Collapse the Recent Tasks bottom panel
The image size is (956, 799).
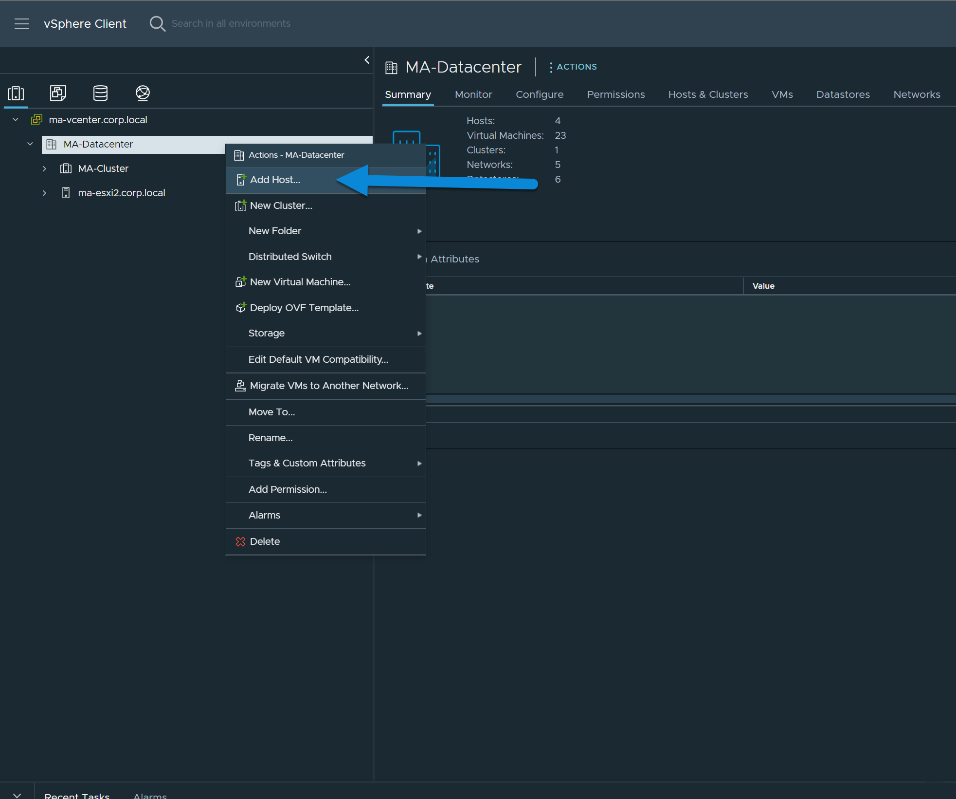point(17,795)
